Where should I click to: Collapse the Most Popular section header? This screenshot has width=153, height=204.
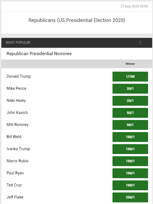click(77, 43)
